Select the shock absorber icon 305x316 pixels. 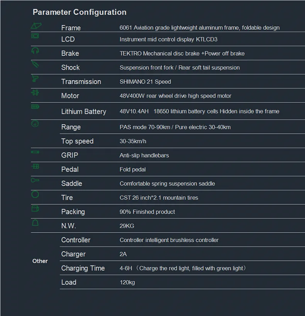tap(35, 64)
